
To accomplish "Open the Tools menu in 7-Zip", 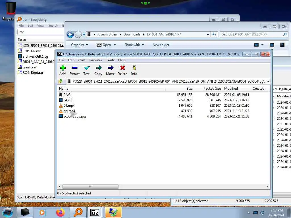I will pos(110,60).
